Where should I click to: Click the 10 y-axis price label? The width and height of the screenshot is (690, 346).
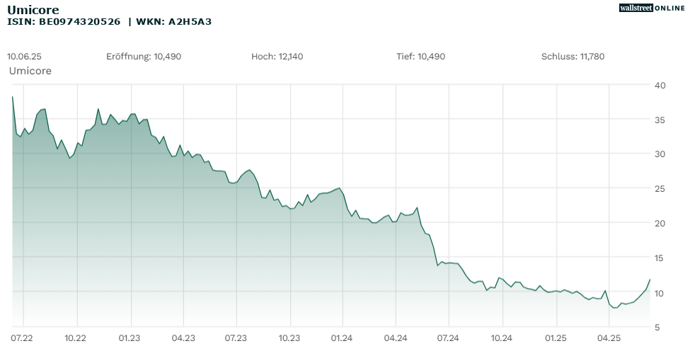(x=661, y=293)
